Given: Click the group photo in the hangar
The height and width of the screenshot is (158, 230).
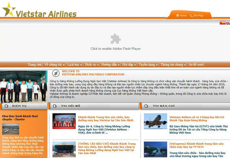Looking at the screenshot, I should (x=23, y=87).
